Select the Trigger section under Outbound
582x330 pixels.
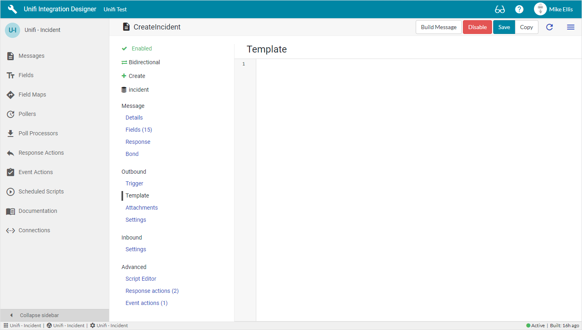tap(134, 183)
